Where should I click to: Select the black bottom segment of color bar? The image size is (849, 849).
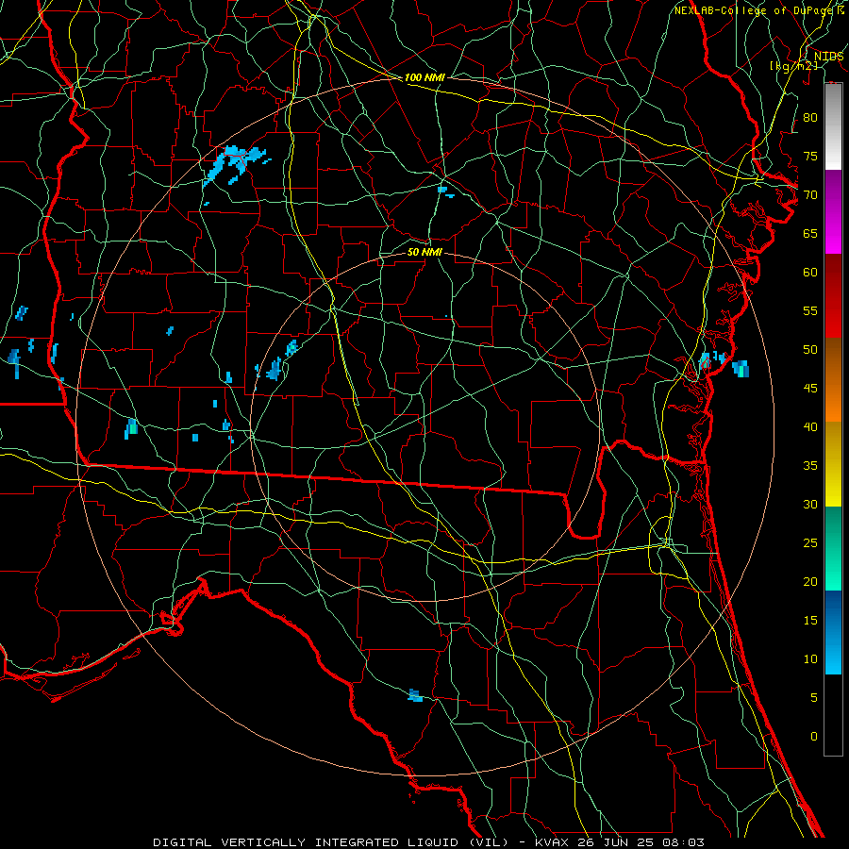point(833,715)
